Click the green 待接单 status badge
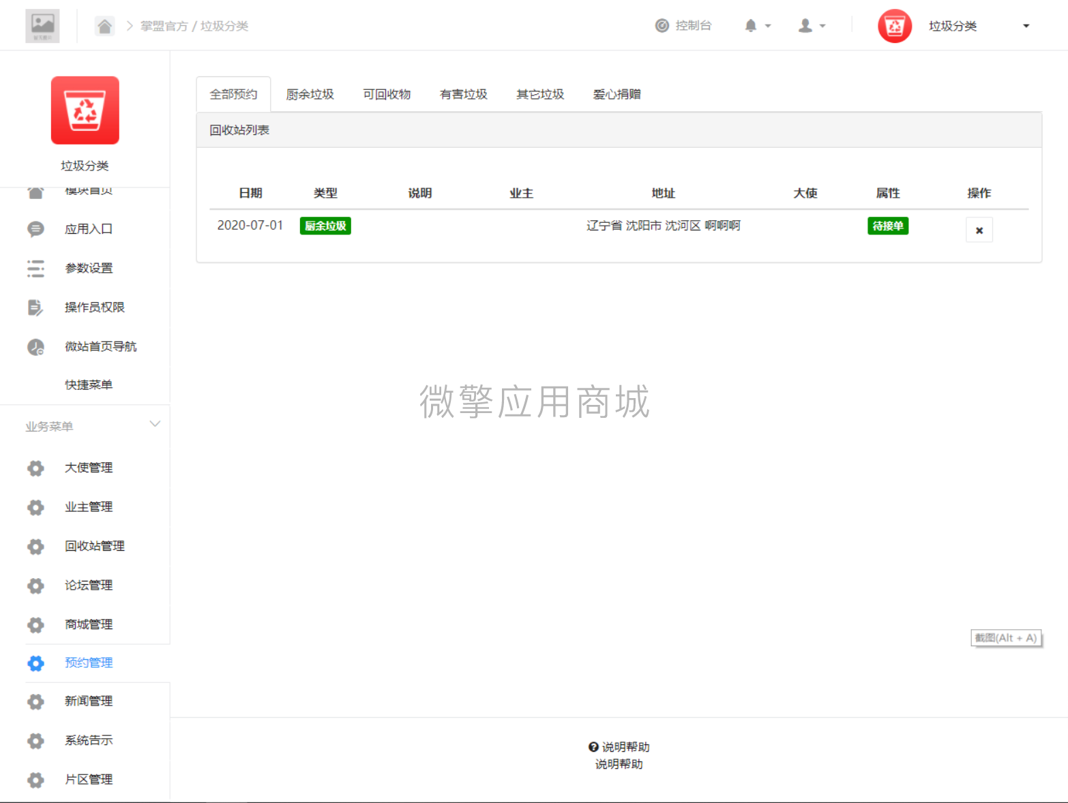 coord(888,226)
